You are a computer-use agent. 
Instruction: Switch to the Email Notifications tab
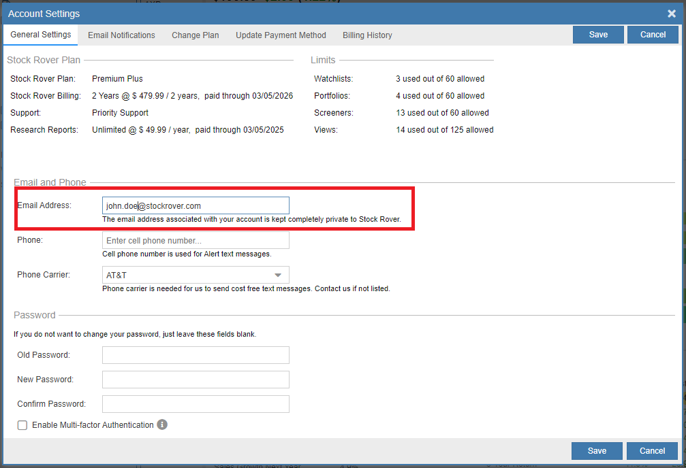tap(121, 35)
